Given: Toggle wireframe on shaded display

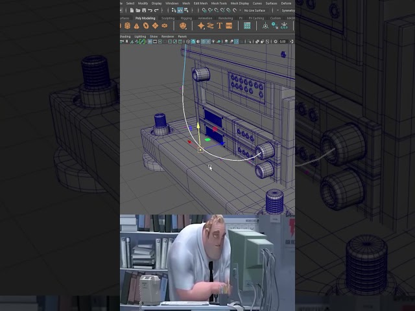Looking at the screenshot, I should tap(203, 41).
